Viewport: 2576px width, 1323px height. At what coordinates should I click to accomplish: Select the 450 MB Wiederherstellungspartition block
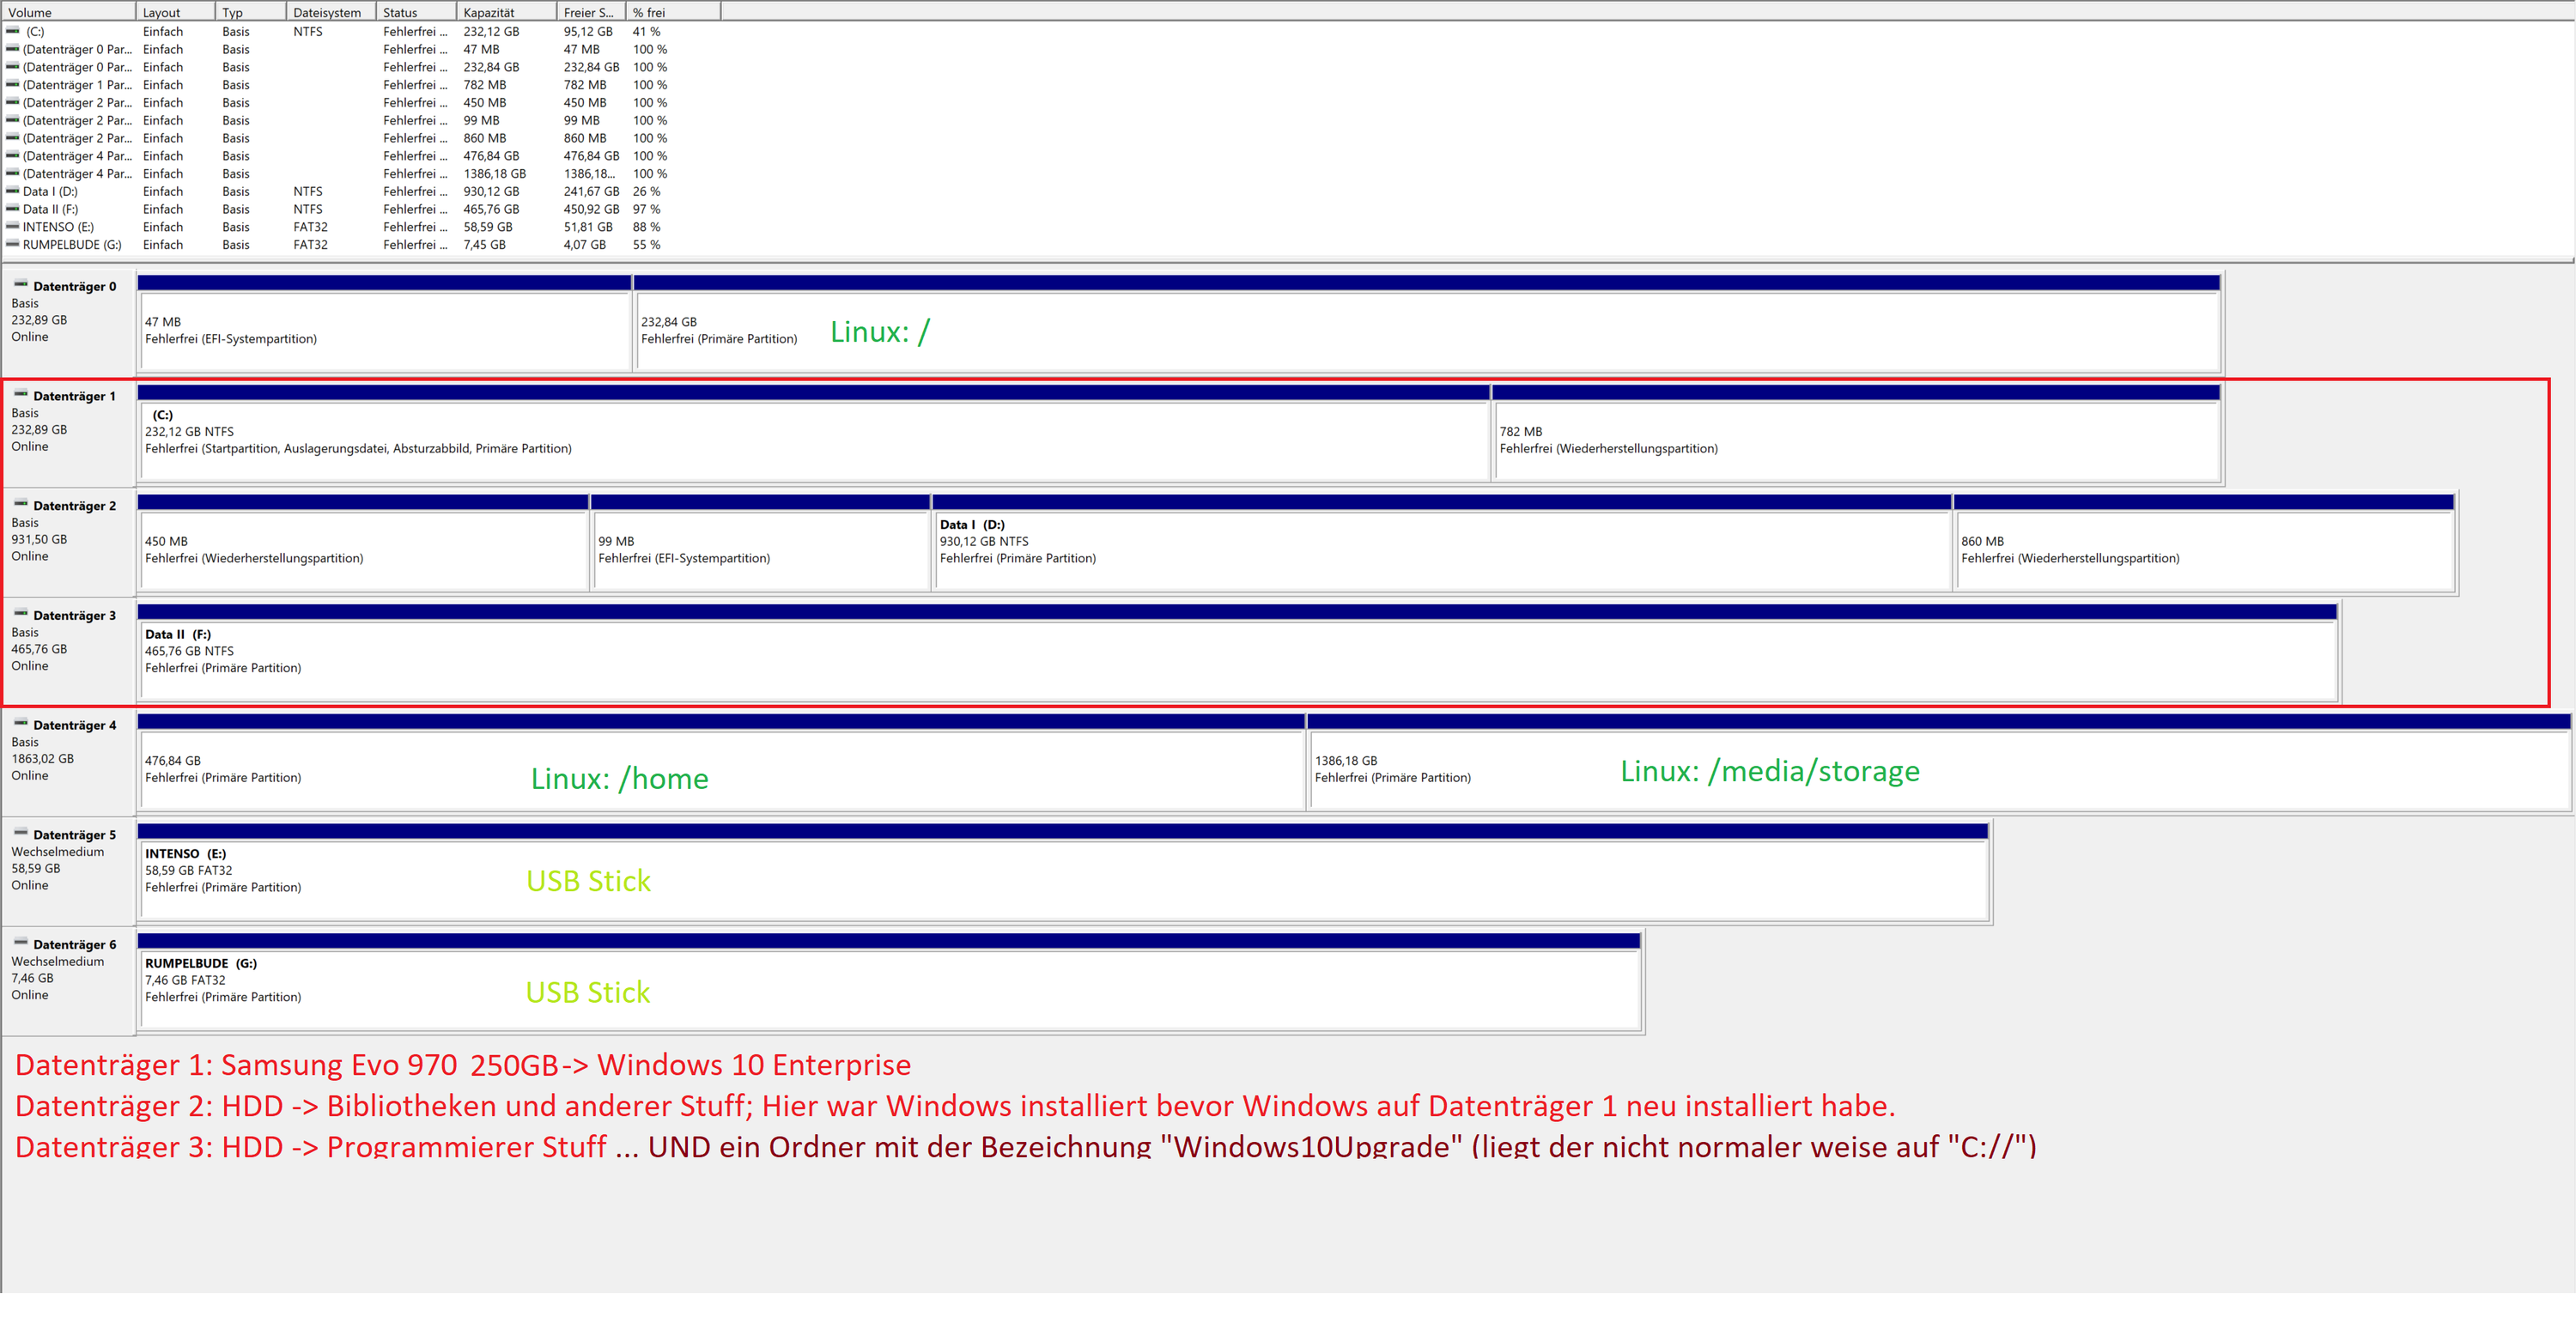click(363, 543)
